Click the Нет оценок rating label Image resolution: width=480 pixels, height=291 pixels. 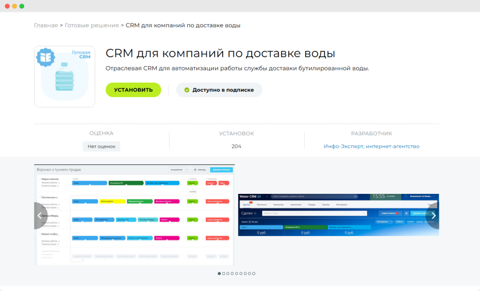[101, 146]
